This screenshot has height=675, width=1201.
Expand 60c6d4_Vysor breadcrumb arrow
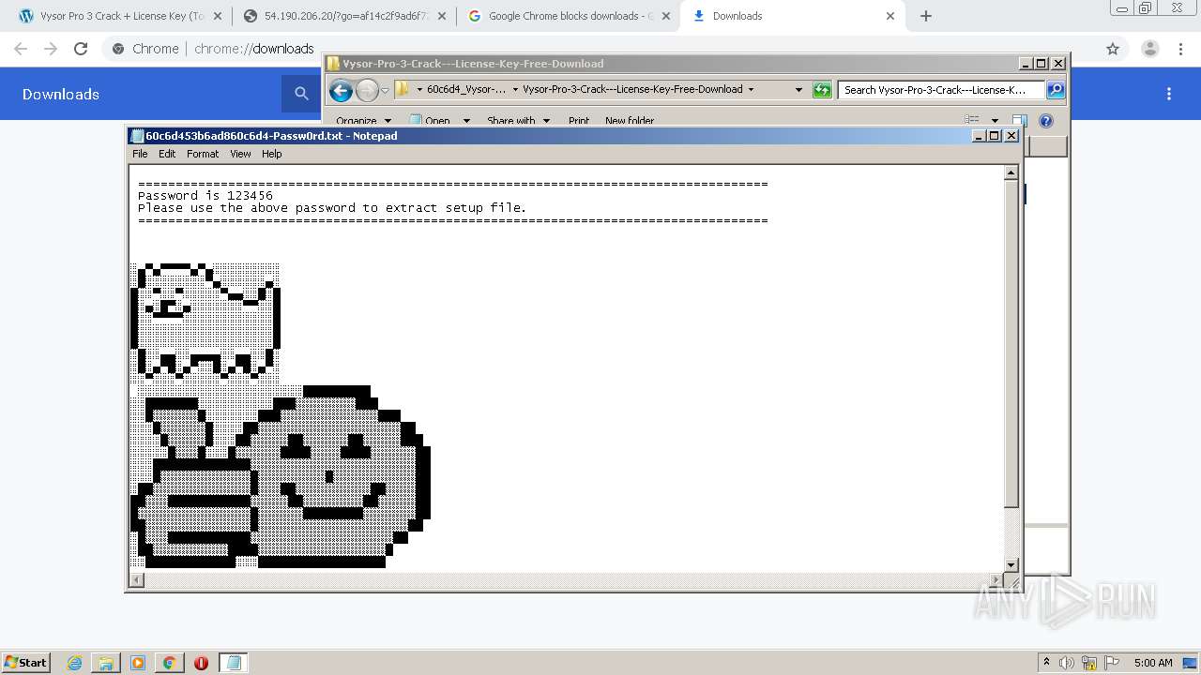click(x=515, y=90)
